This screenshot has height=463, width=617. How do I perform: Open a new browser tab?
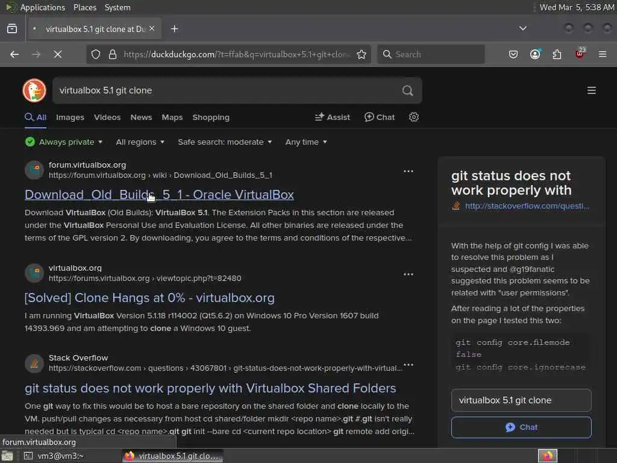click(174, 29)
